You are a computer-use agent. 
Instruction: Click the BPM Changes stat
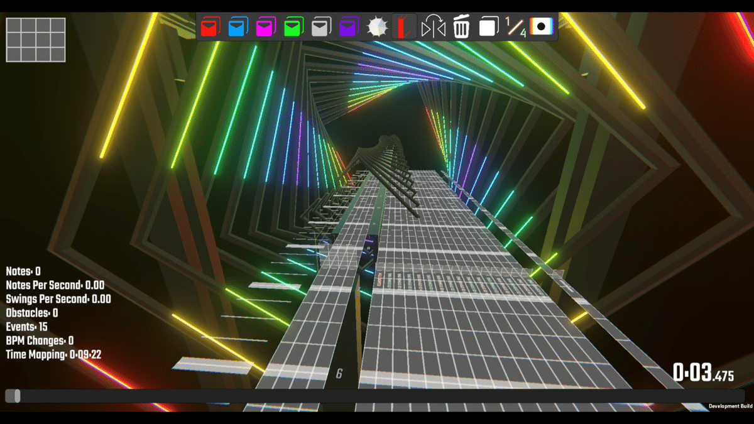(x=40, y=340)
